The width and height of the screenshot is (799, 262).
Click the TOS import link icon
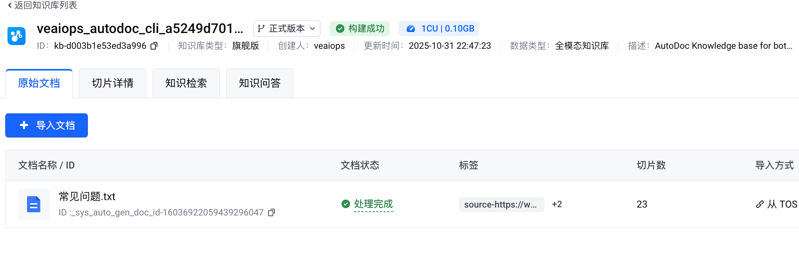click(x=760, y=204)
